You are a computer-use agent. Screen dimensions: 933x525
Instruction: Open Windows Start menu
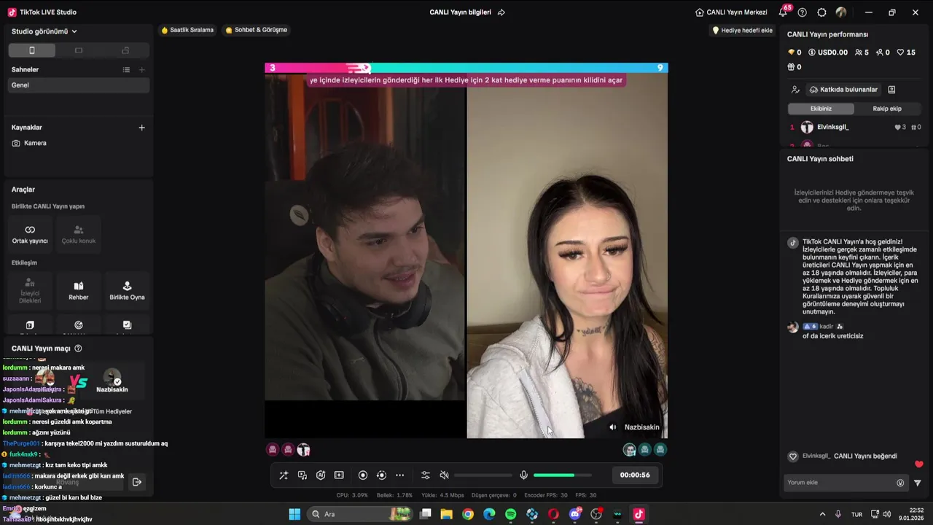pos(294,514)
